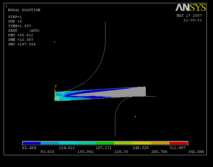Click legend value 280.708
Screen dimensions: 213x167
click(159, 152)
